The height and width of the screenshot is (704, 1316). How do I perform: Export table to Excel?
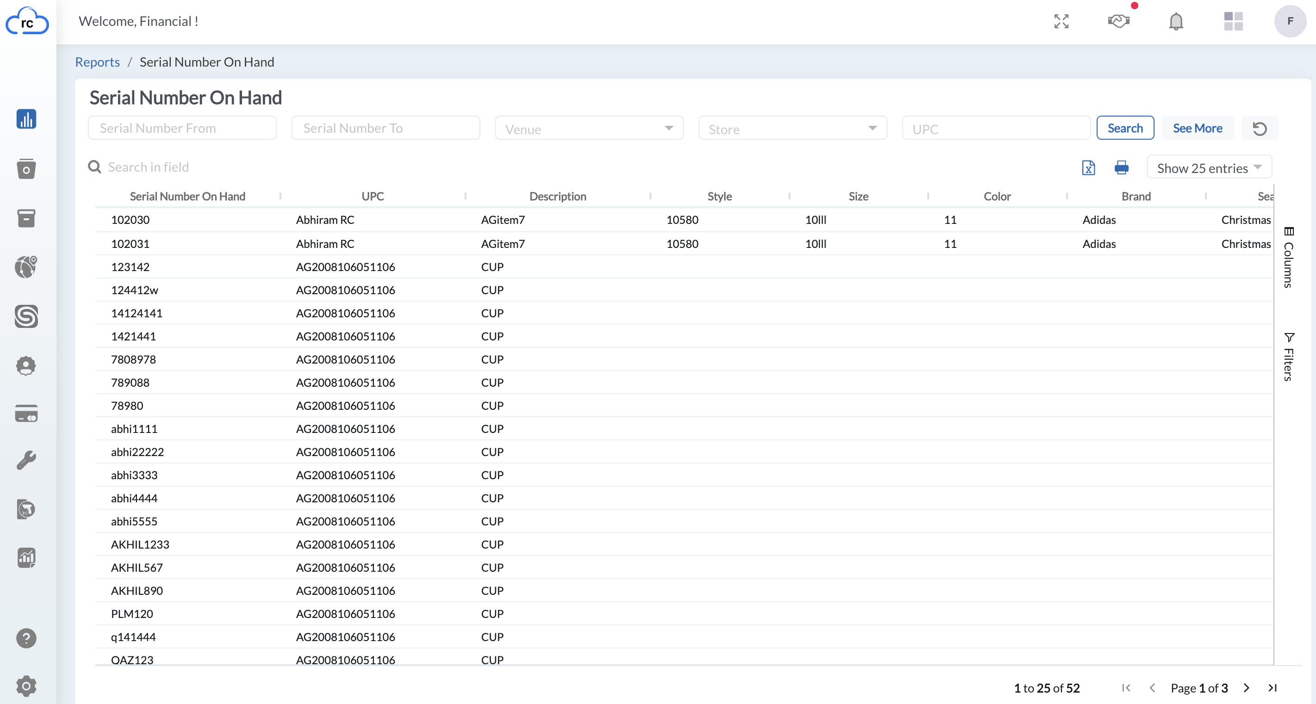[1088, 167]
